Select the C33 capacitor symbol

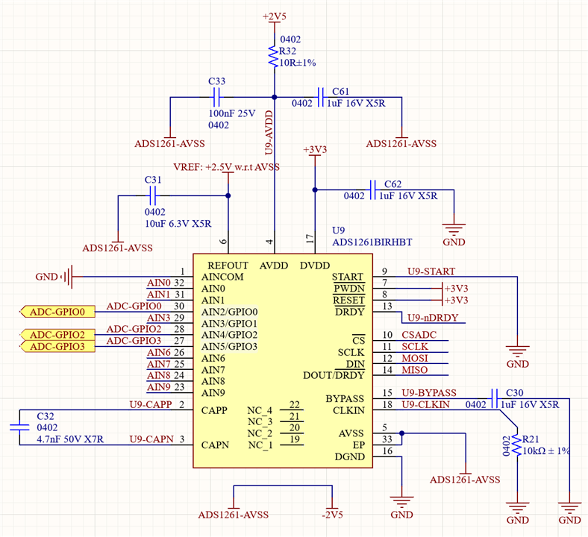216,98
